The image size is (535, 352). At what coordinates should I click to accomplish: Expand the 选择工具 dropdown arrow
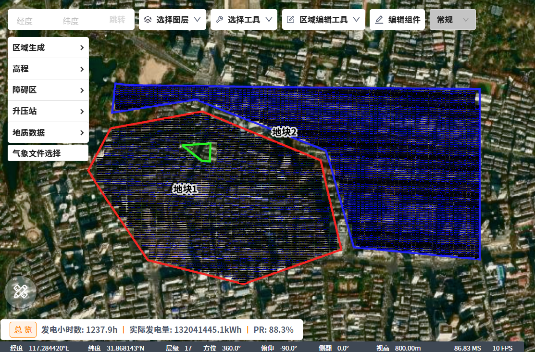coord(269,20)
